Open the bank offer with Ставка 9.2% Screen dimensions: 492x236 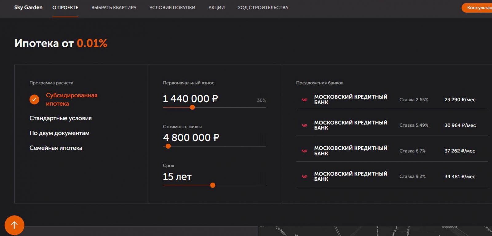pos(392,176)
